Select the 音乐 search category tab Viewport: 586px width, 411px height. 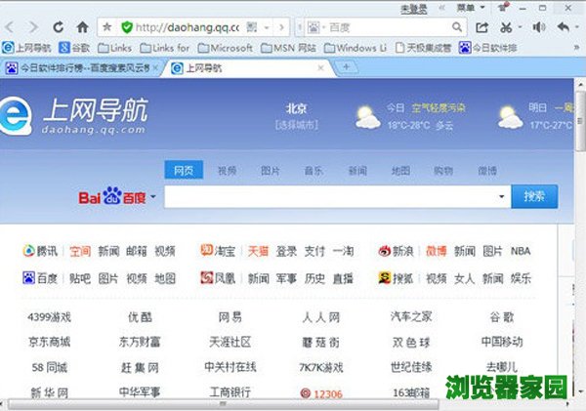(314, 170)
